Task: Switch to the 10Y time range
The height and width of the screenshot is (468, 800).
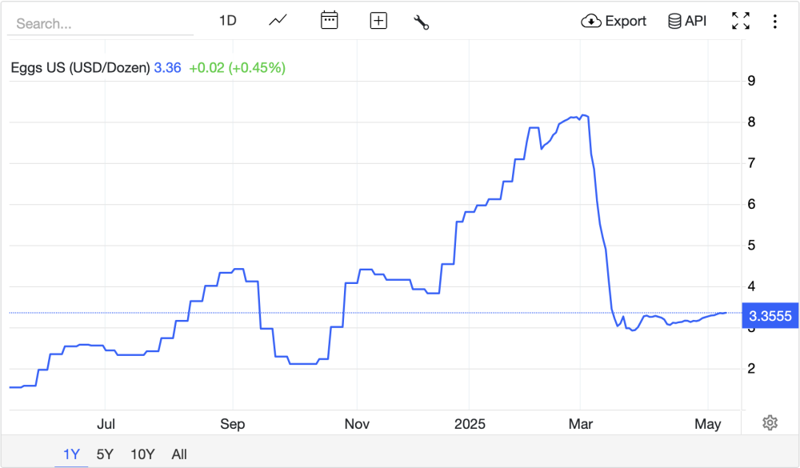Action: click(x=142, y=454)
